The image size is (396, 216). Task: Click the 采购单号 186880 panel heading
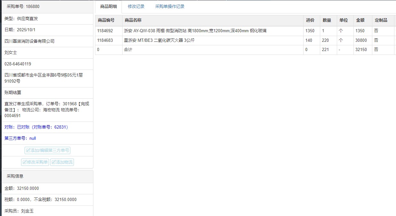[x=23, y=6]
